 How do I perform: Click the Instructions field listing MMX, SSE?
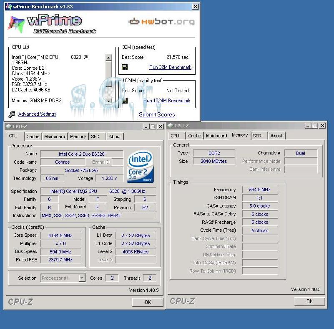pyautogui.click(x=98, y=215)
